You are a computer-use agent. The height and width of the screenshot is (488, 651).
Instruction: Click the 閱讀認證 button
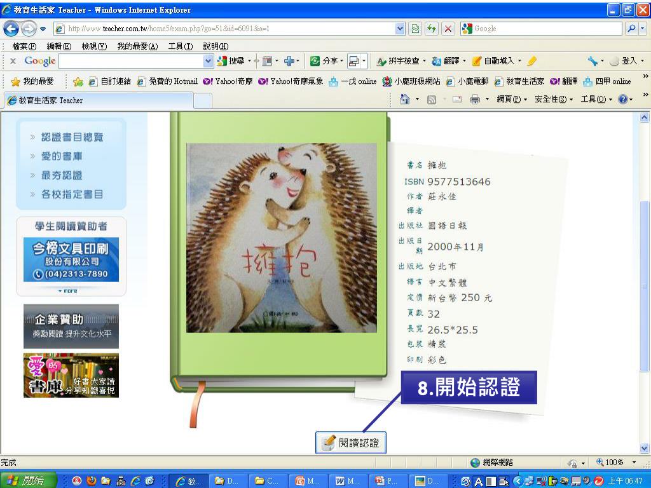(x=351, y=443)
